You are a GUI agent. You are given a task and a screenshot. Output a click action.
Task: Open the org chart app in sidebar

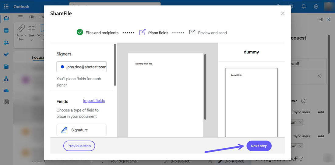pyautogui.click(x=6, y=79)
